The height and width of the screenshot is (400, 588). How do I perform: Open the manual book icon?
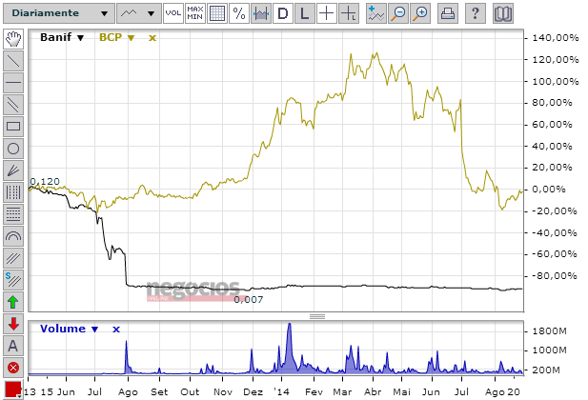503,13
